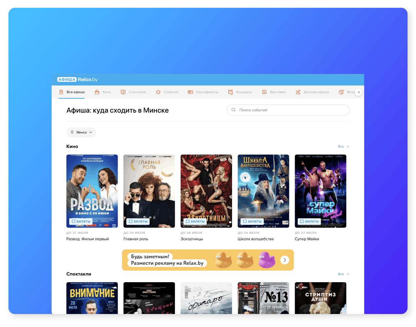The width and height of the screenshot is (416, 327).
Task: Click Билеты button on Эскортницы poster
Action: 195,221
